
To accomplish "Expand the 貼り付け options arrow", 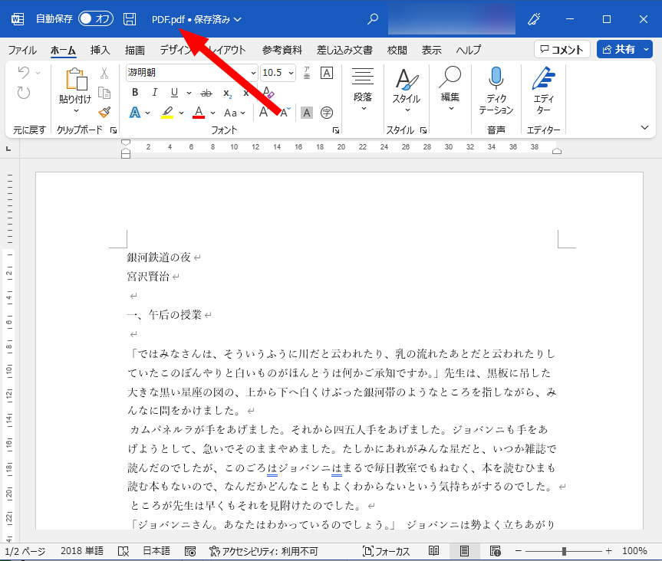I will pyautogui.click(x=76, y=110).
